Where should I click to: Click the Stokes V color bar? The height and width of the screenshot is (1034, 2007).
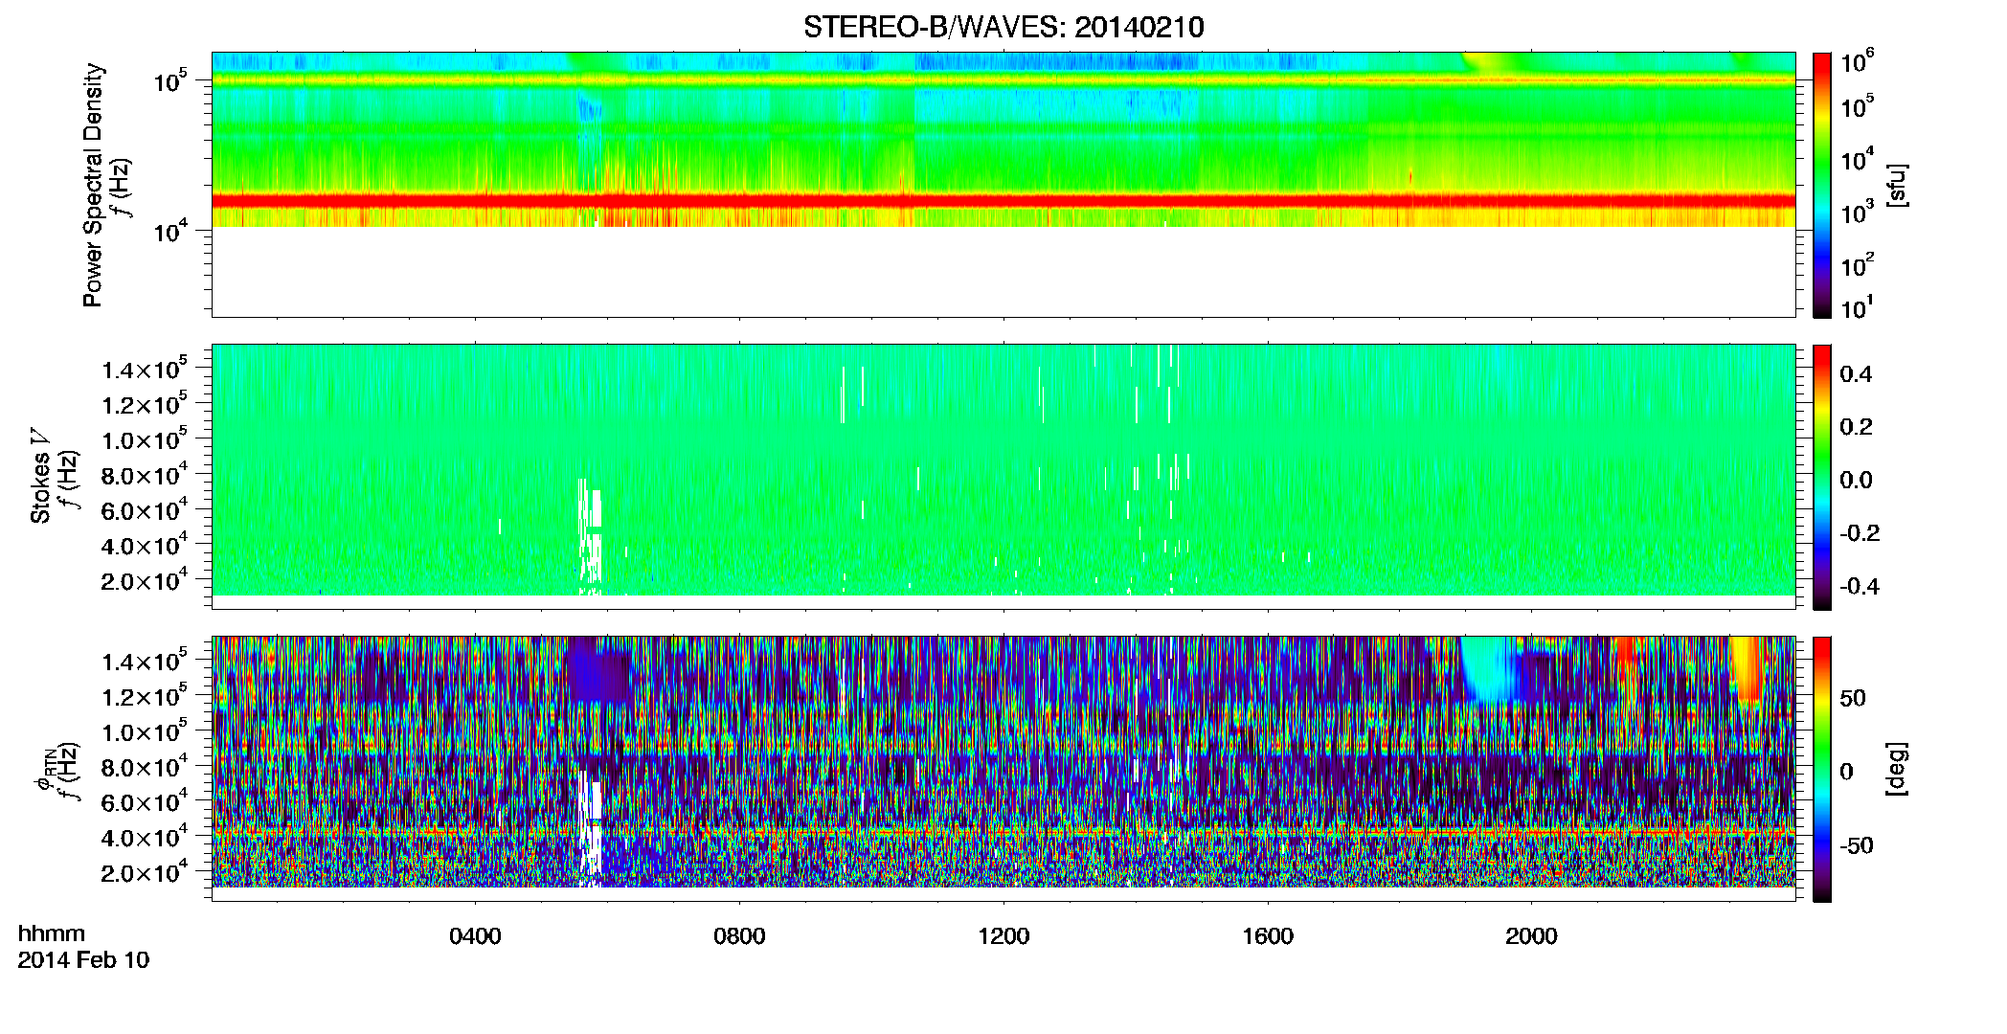coord(1822,477)
